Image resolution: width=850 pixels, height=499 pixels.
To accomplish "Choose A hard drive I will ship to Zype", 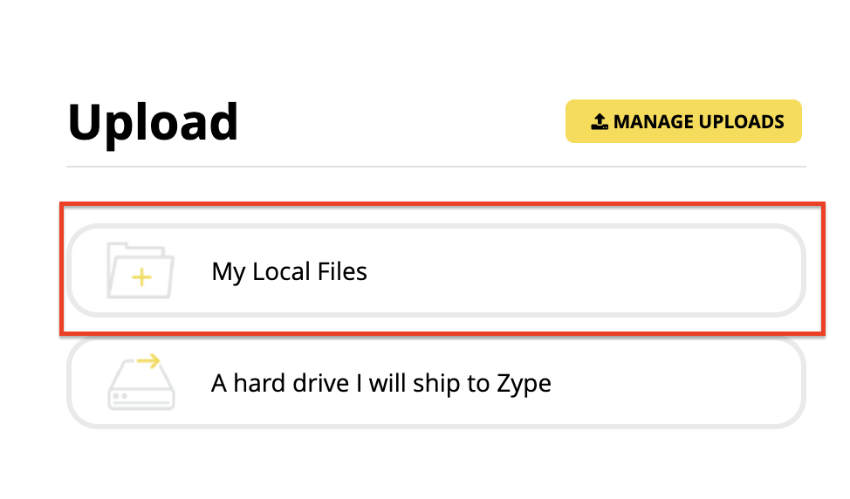I will click(435, 383).
